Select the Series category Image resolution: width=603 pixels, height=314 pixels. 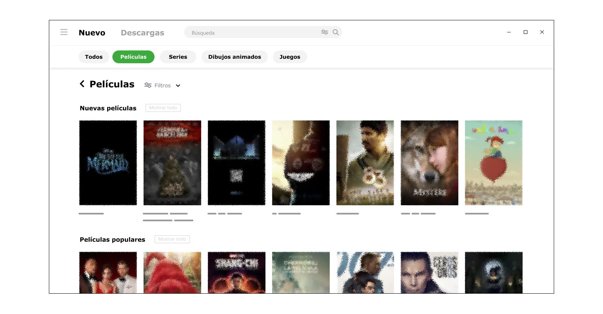178,57
